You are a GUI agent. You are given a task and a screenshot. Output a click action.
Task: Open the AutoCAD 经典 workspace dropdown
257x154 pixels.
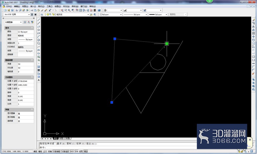coord(17,14)
